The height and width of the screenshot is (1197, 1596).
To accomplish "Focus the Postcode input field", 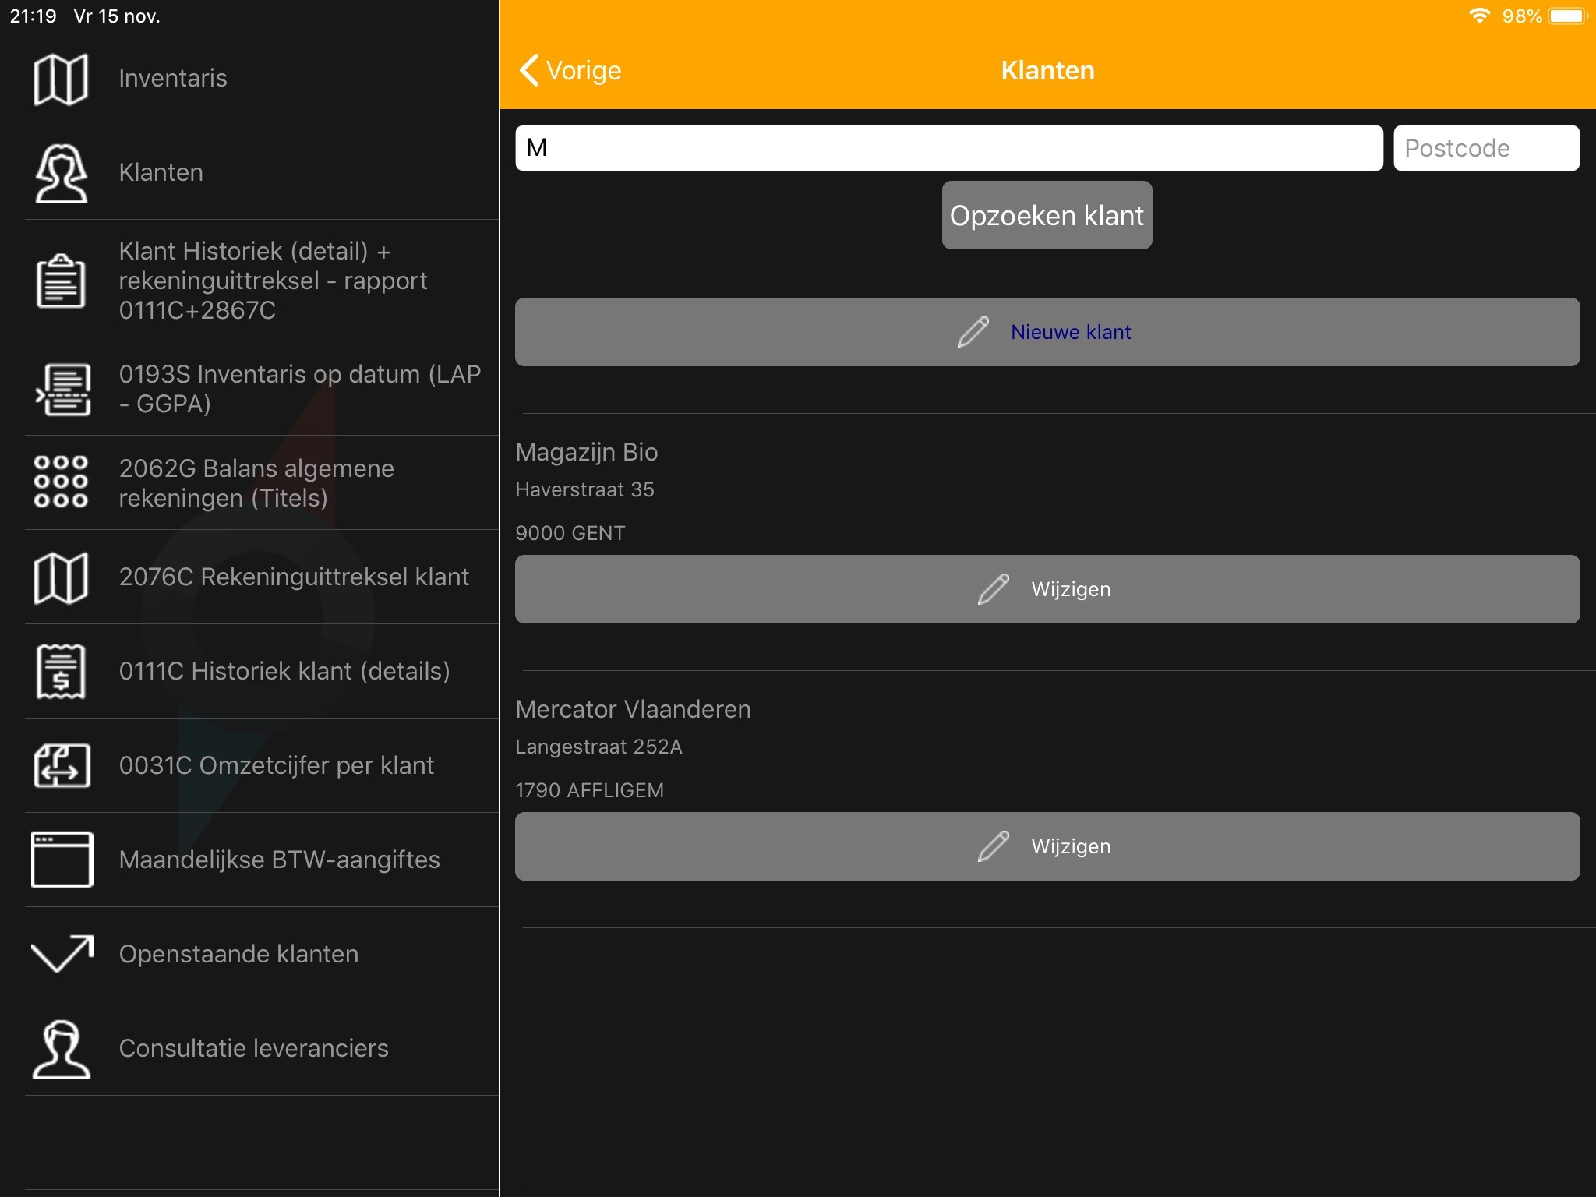I will click(x=1485, y=148).
